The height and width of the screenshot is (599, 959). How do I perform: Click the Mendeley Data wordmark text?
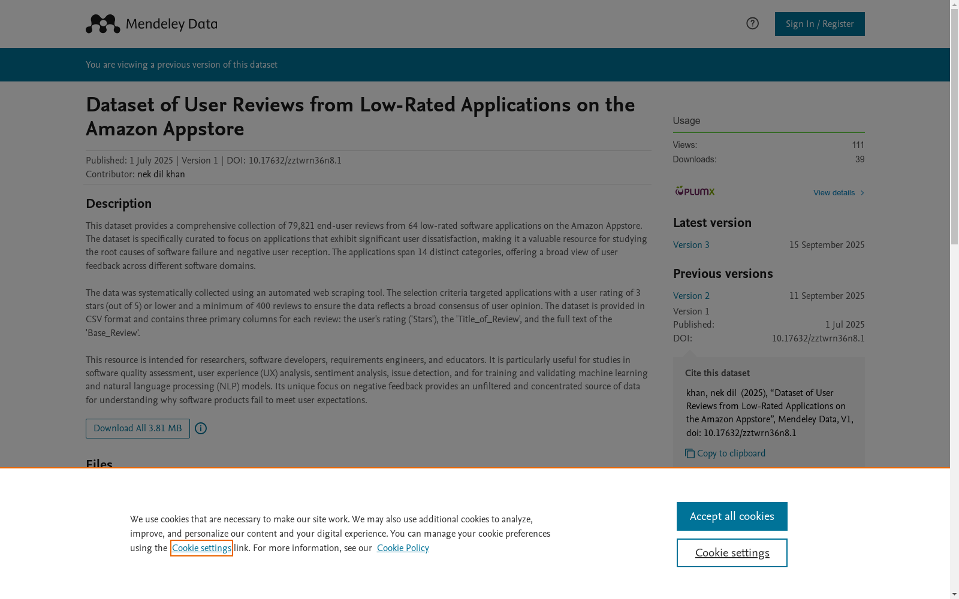tap(171, 24)
